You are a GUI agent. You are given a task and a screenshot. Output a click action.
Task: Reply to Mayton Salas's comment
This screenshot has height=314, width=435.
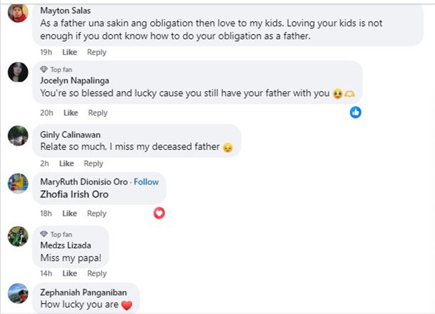click(x=97, y=52)
